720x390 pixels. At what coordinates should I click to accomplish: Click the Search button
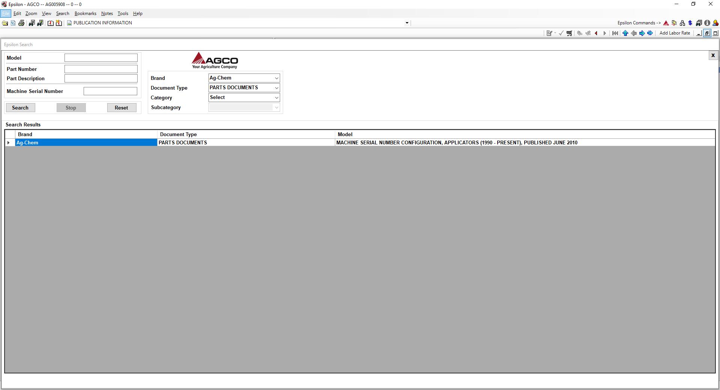[x=20, y=108]
